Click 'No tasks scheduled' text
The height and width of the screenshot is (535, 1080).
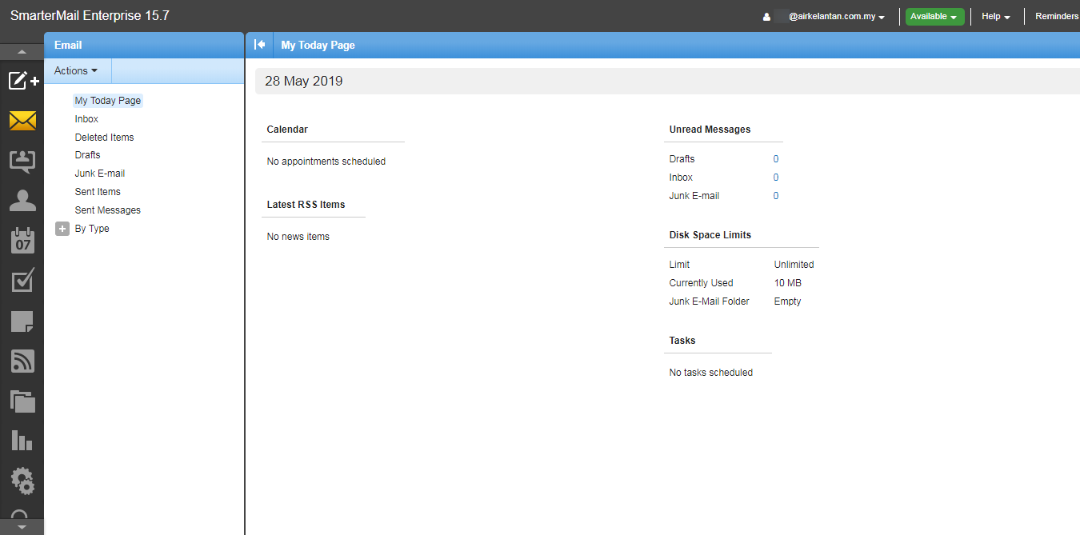click(711, 373)
